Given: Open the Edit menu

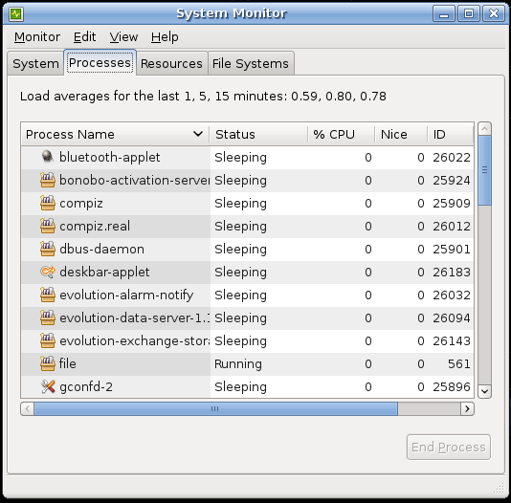Looking at the screenshot, I should (85, 37).
